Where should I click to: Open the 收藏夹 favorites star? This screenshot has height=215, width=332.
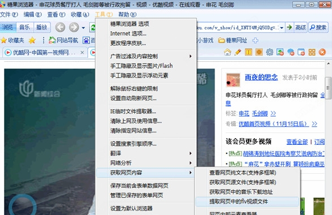12,40
